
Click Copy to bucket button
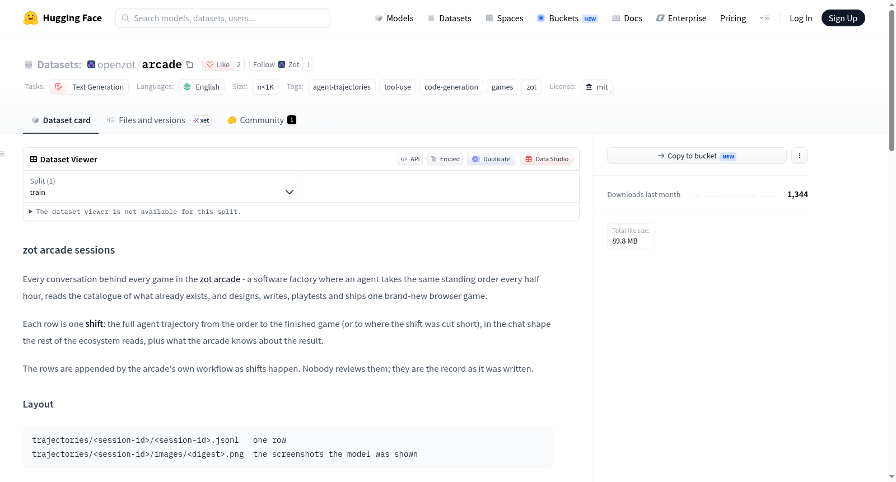[697, 156]
